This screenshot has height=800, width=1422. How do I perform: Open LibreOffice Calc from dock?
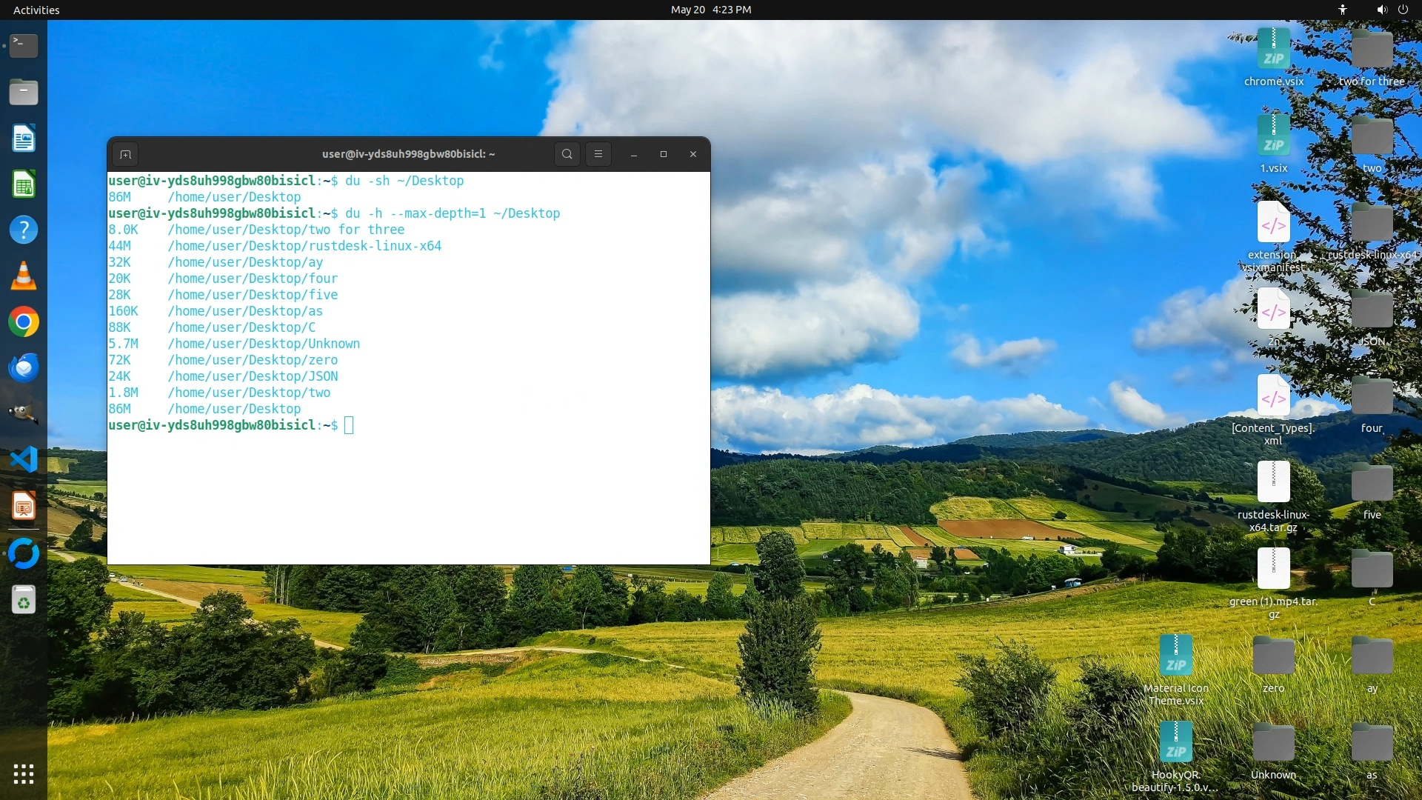pos(24,184)
